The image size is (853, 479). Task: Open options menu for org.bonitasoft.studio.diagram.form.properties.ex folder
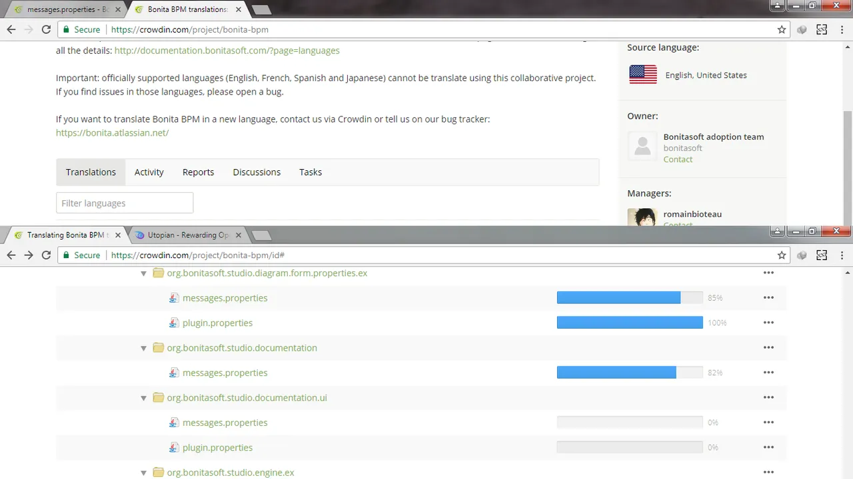(768, 273)
